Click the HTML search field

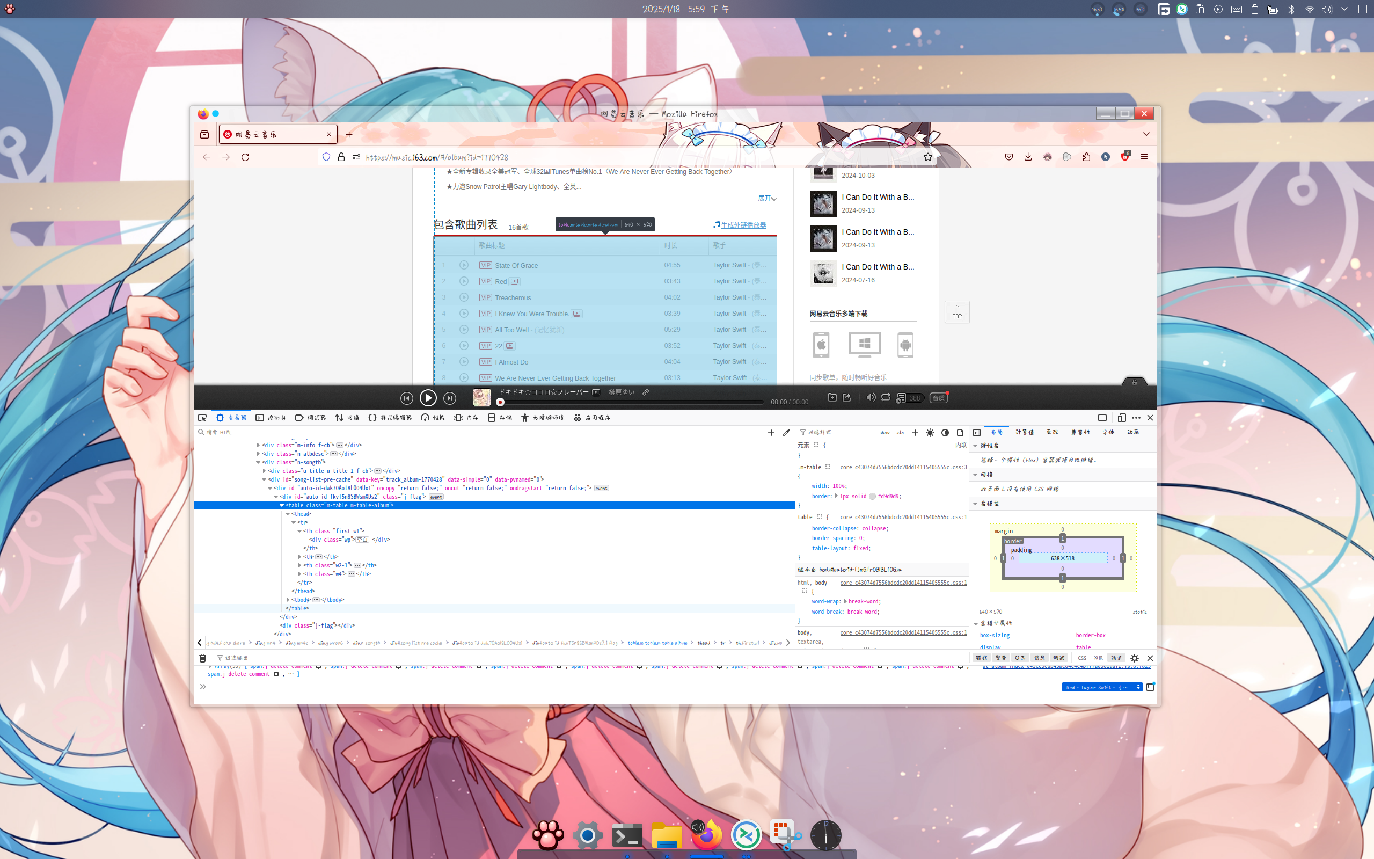pos(480,432)
